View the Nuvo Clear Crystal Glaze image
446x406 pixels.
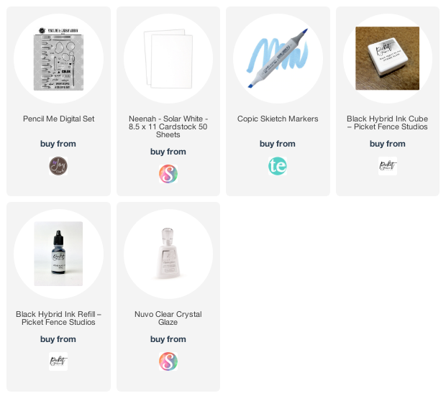168,254
